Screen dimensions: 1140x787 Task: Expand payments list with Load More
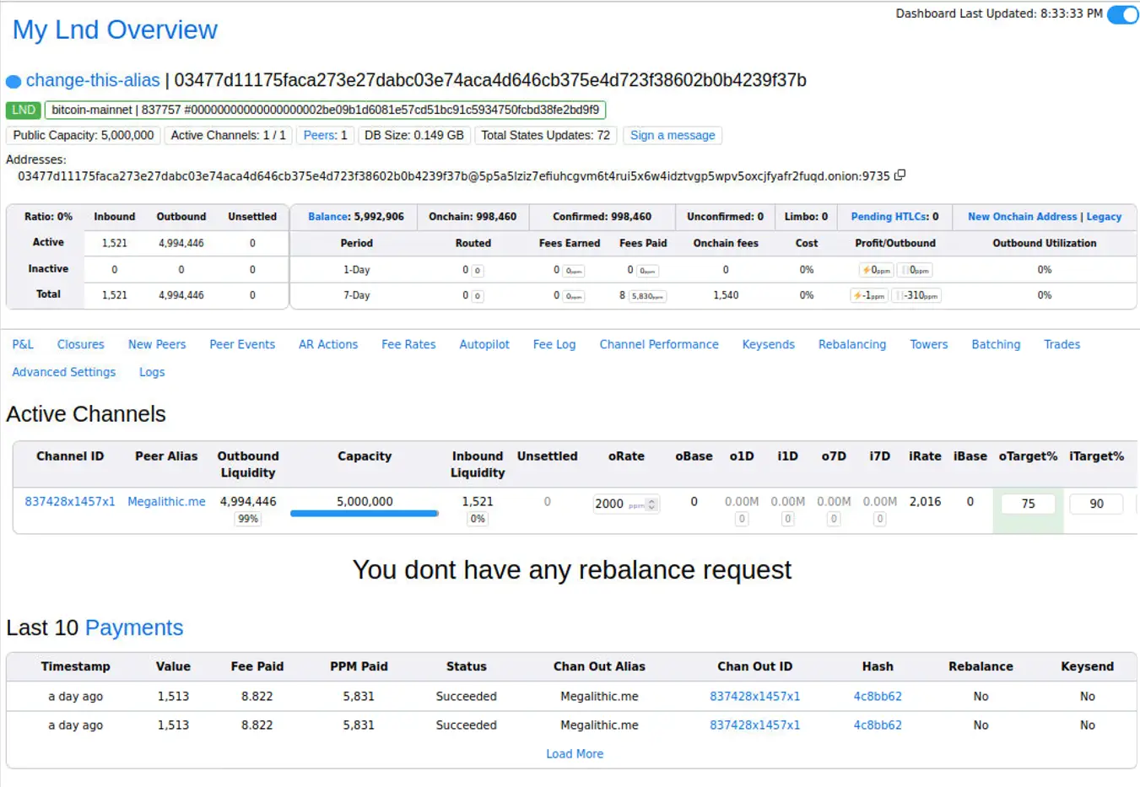coord(574,754)
